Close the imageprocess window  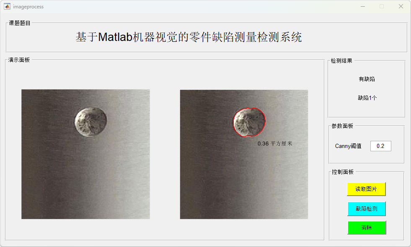[x=401, y=7]
